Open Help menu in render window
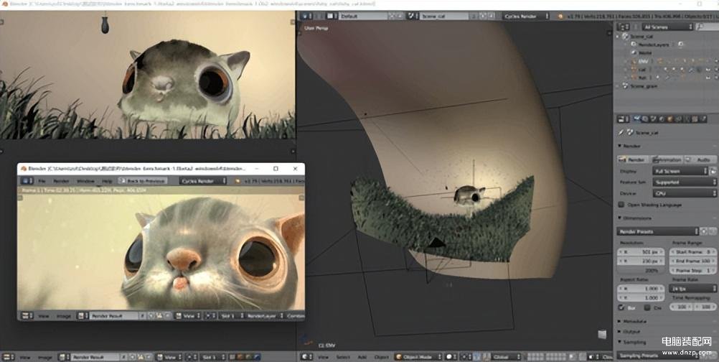Image resolution: width=719 pixels, height=362 pixels. coord(108,181)
